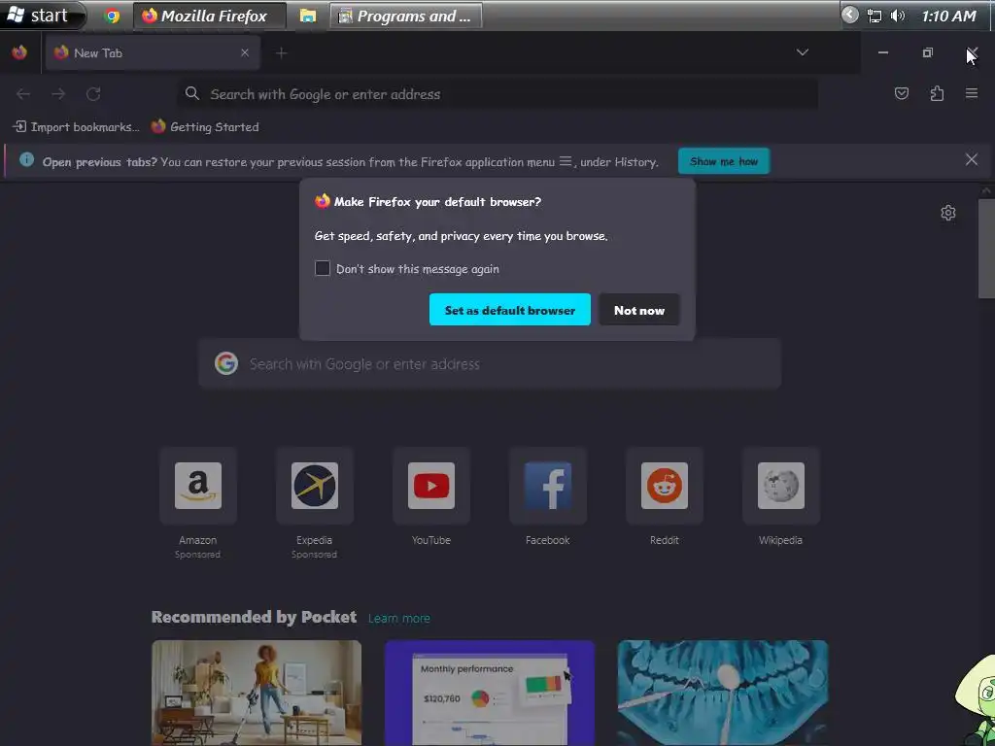Click the 1:10 AM clock

pyautogui.click(x=948, y=16)
